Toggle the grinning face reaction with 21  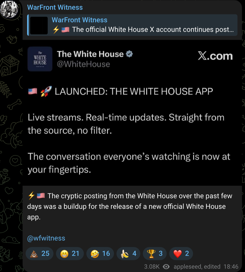70,254
